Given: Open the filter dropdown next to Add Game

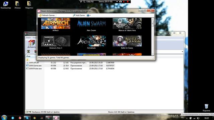Looking at the screenshot, I should tap(89, 15).
